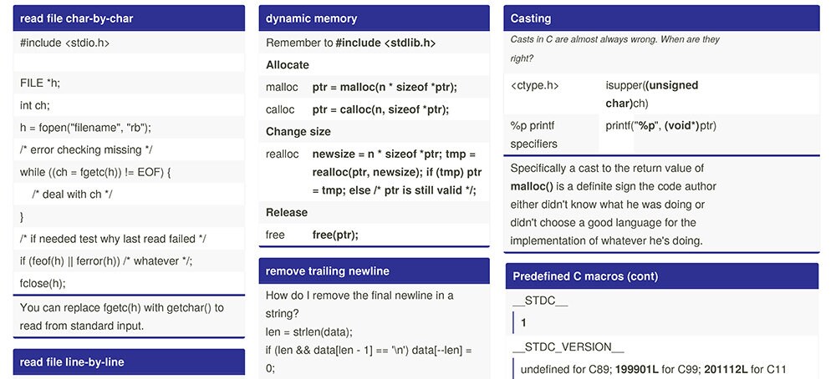
Task: Select the feof/ferror check line
Action: pyautogui.click(x=106, y=261)
